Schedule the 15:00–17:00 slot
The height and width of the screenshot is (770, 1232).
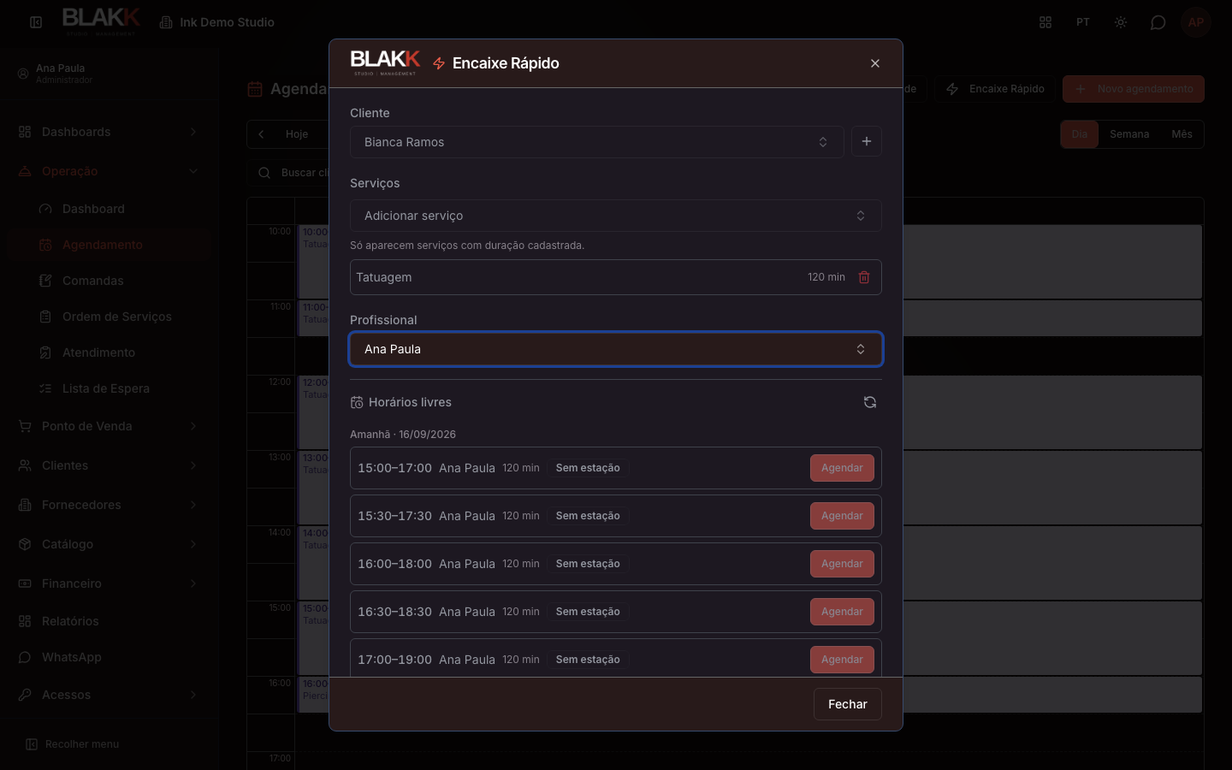[842, 468]
